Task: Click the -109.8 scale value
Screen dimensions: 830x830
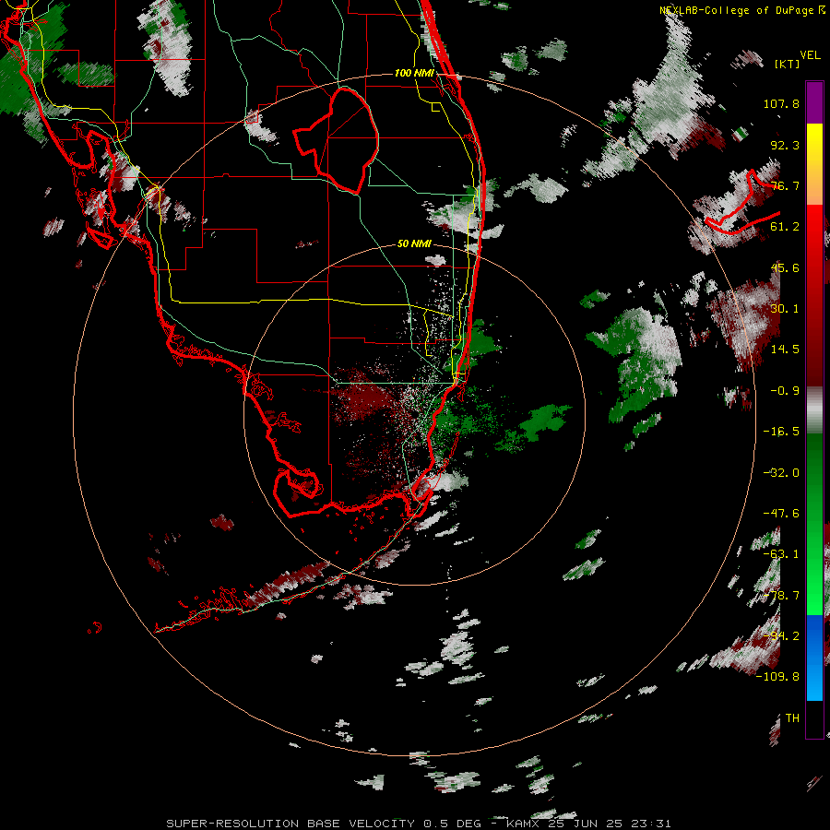Action: point(777,677)
